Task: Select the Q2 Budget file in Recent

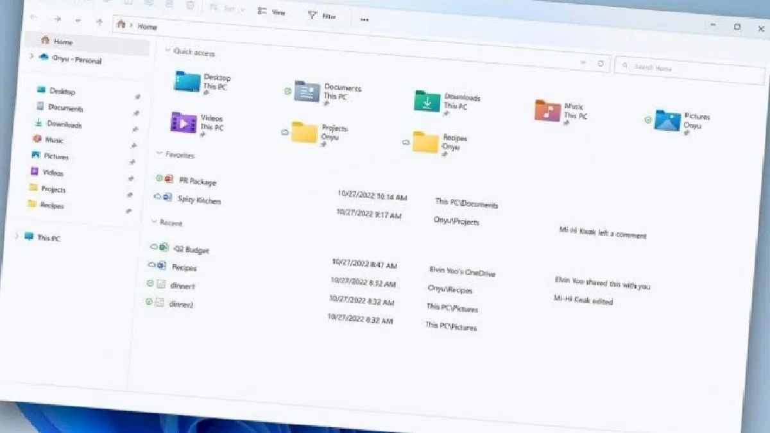Action: 180,249
